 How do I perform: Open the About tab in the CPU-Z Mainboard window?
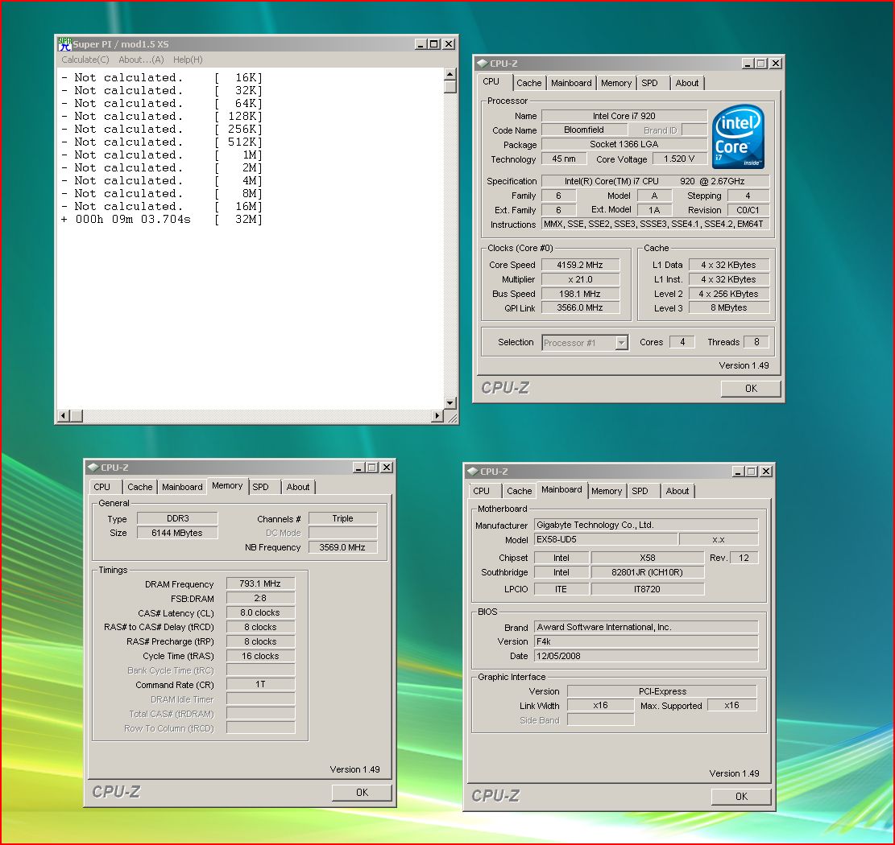pyautogui.click(x=677, y=491)
